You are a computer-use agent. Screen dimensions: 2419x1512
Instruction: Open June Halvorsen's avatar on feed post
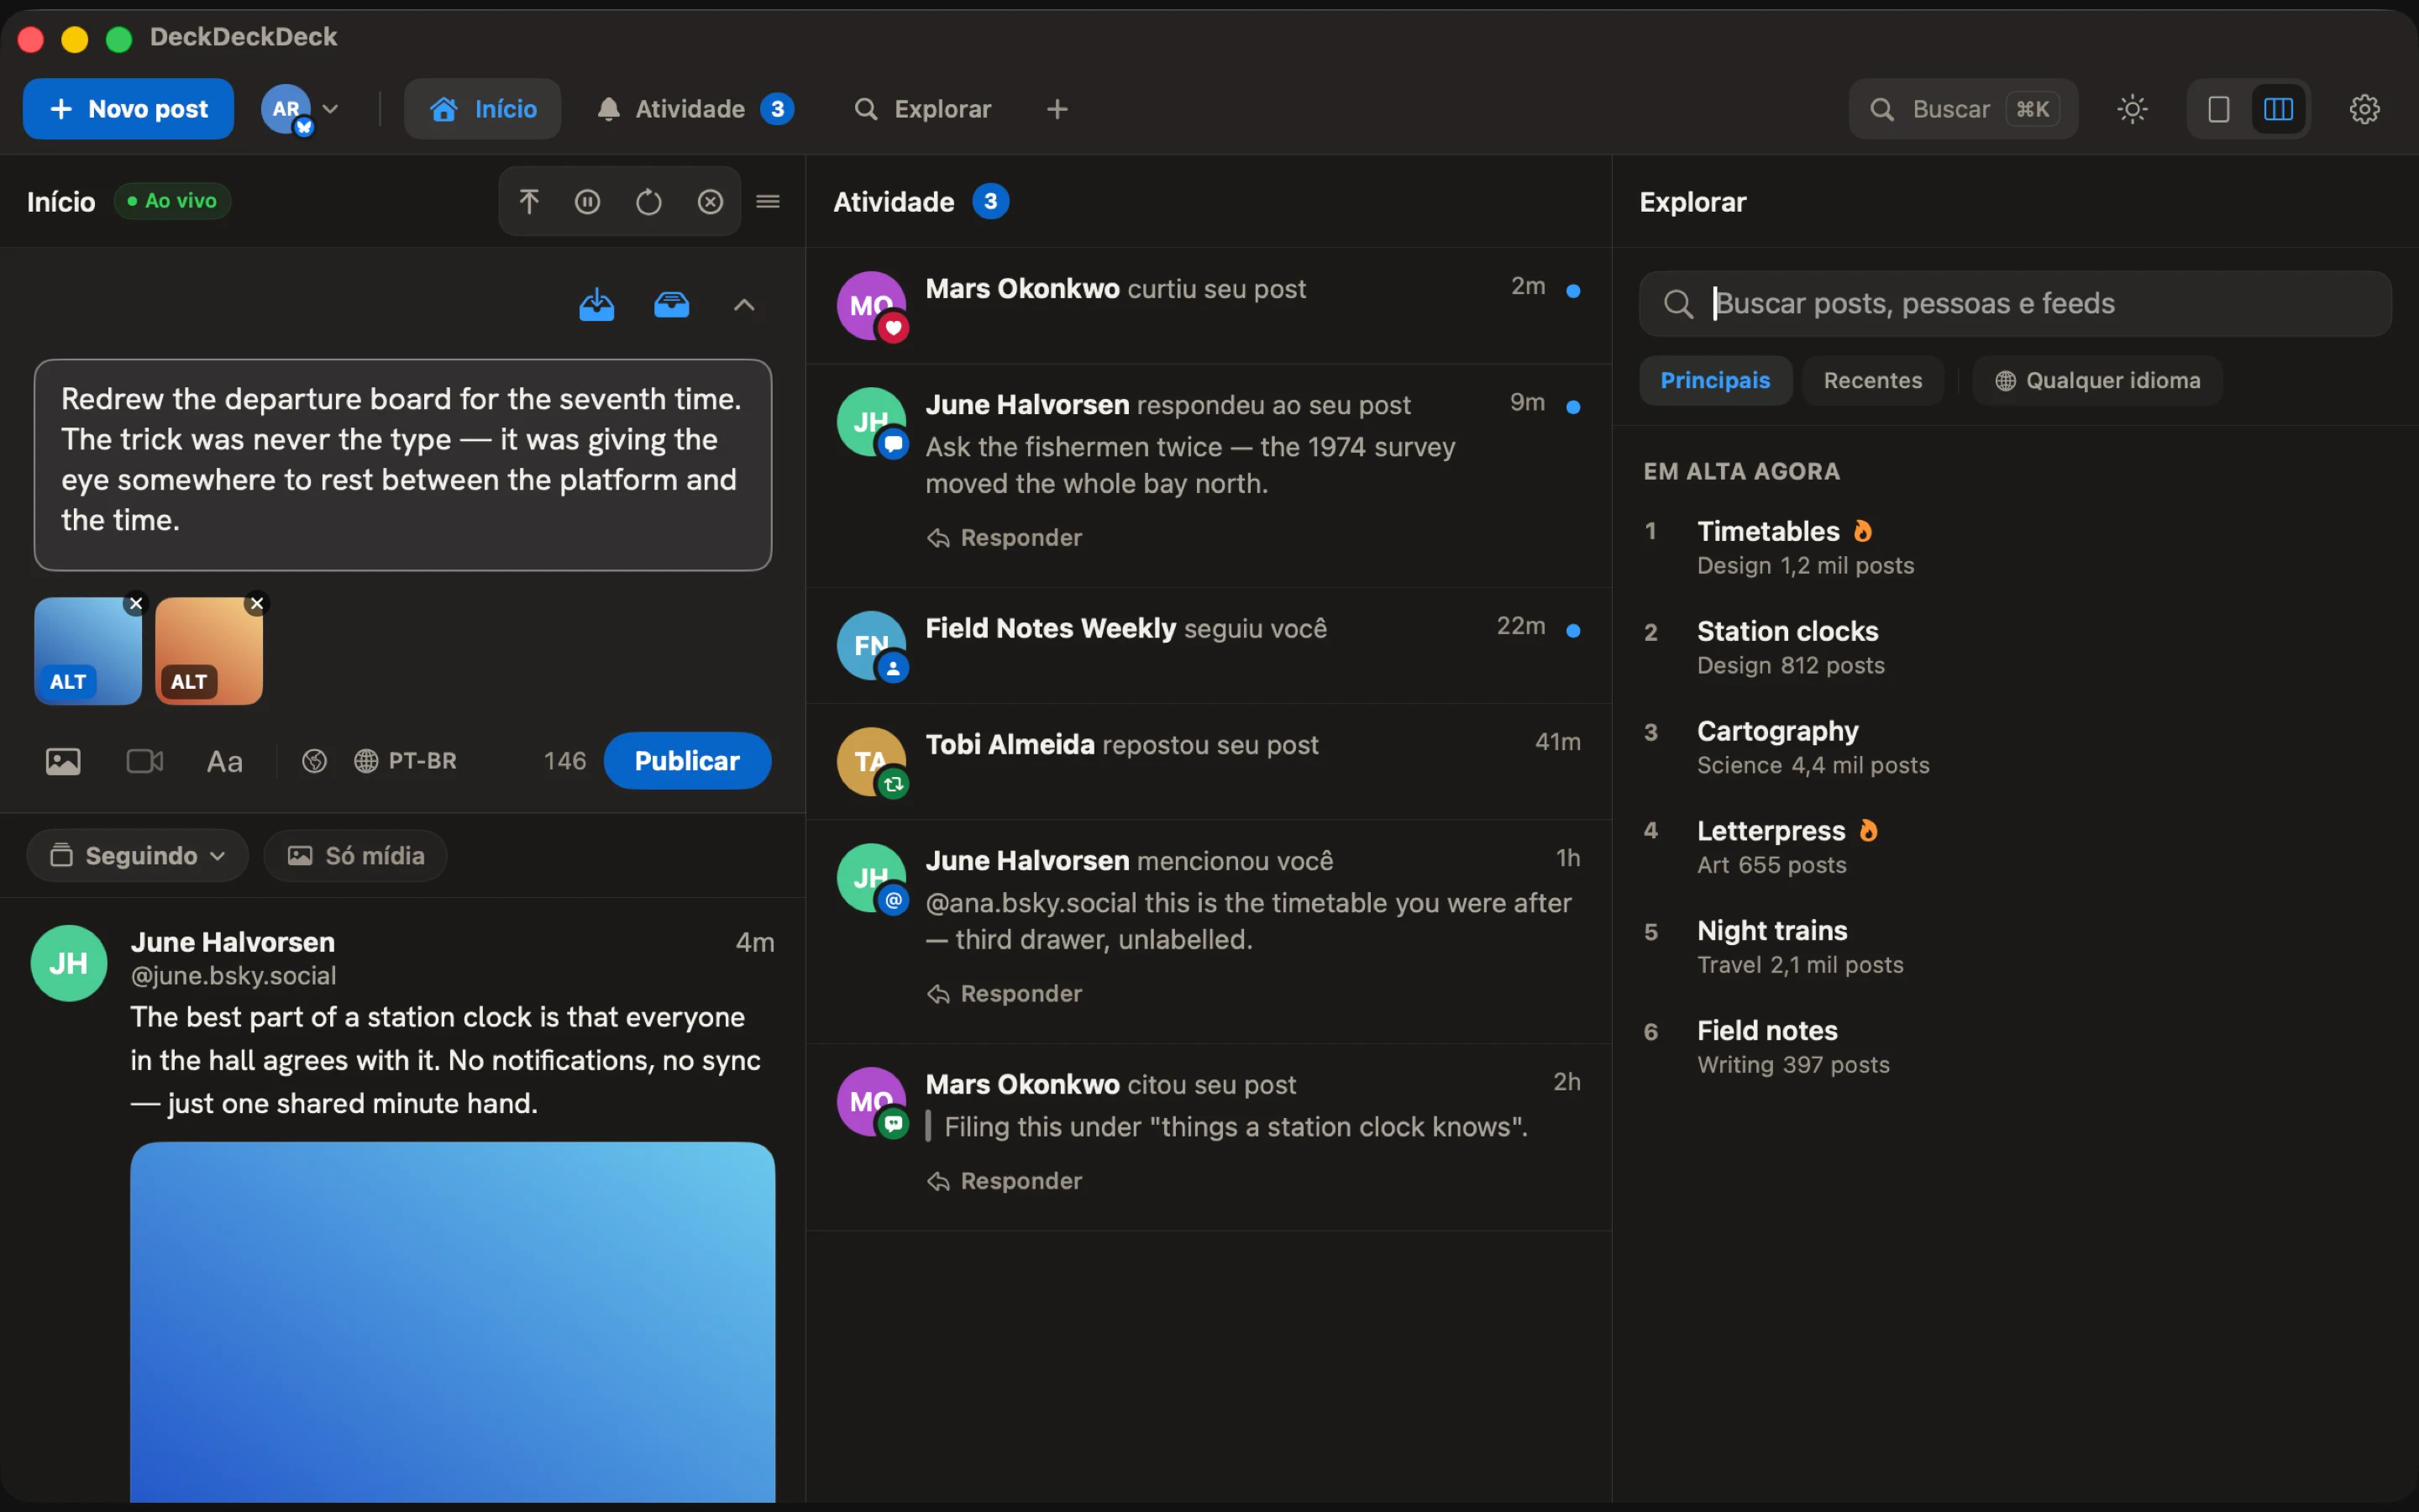(69, 963)
